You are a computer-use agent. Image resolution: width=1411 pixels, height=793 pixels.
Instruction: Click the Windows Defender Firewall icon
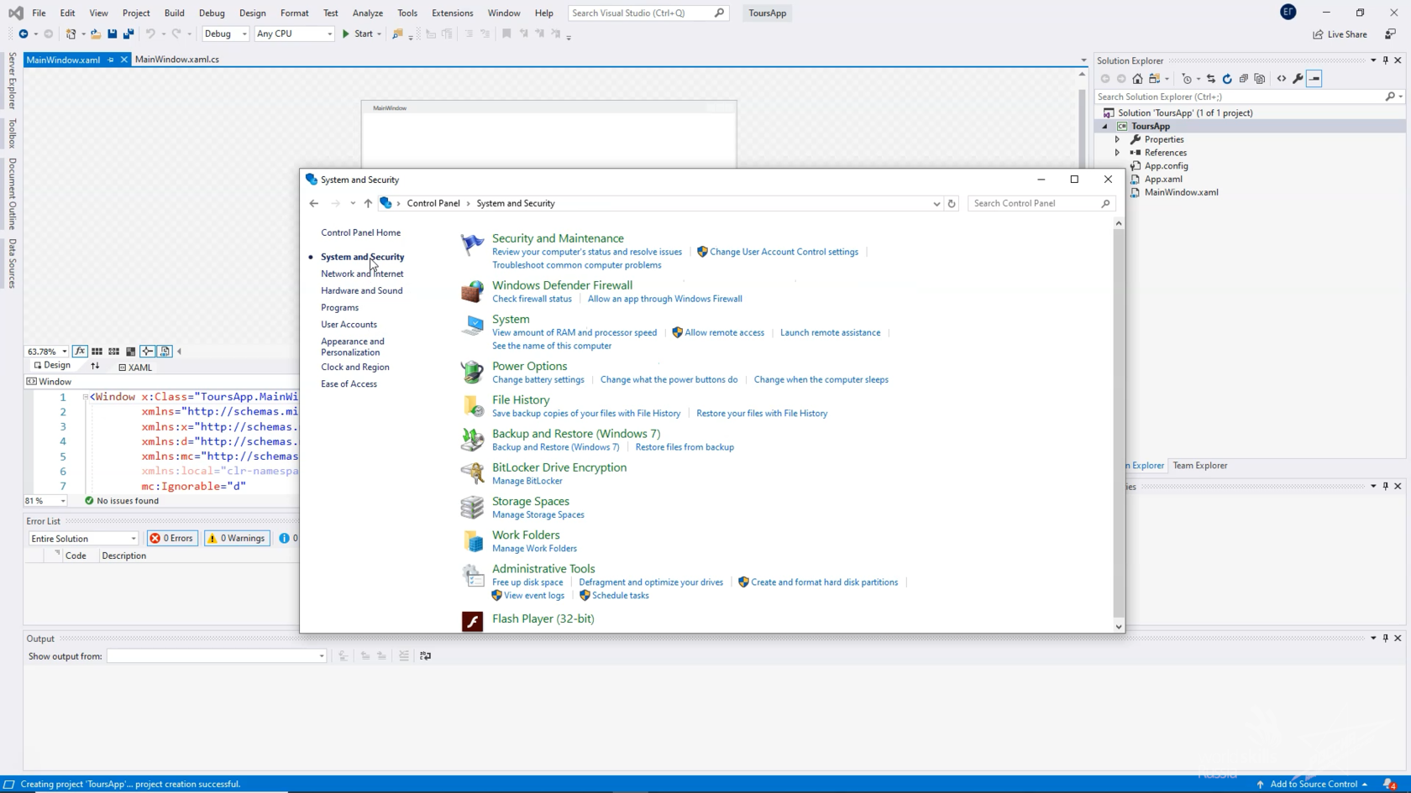[472, 291]
